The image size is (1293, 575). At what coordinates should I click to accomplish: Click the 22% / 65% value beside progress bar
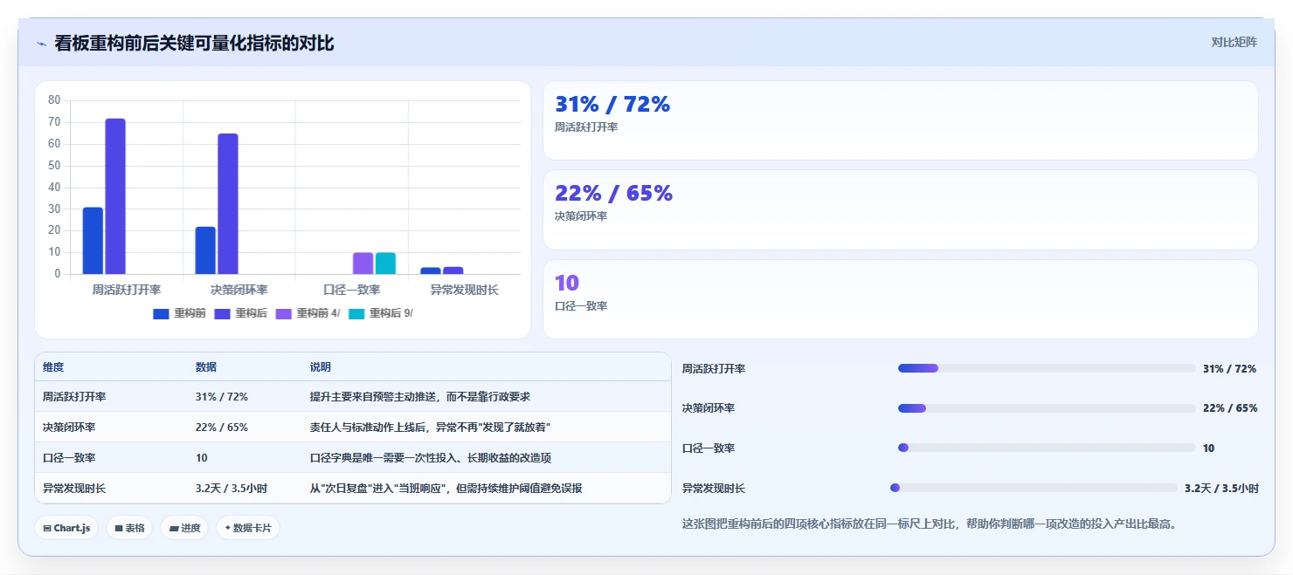click(1230, 408)
